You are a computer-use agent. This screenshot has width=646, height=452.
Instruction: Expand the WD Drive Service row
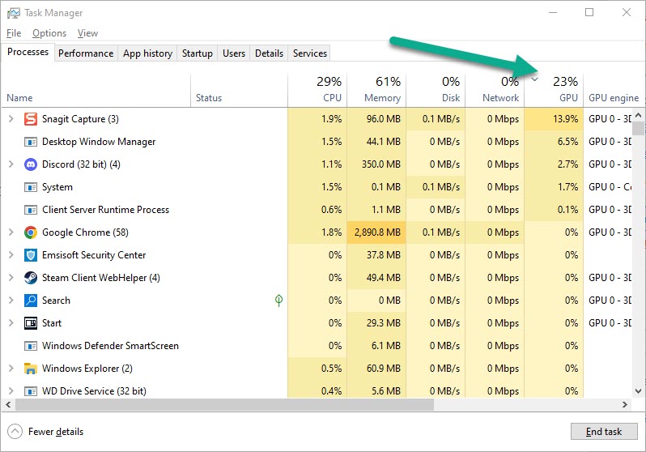[x=11, y=391]
